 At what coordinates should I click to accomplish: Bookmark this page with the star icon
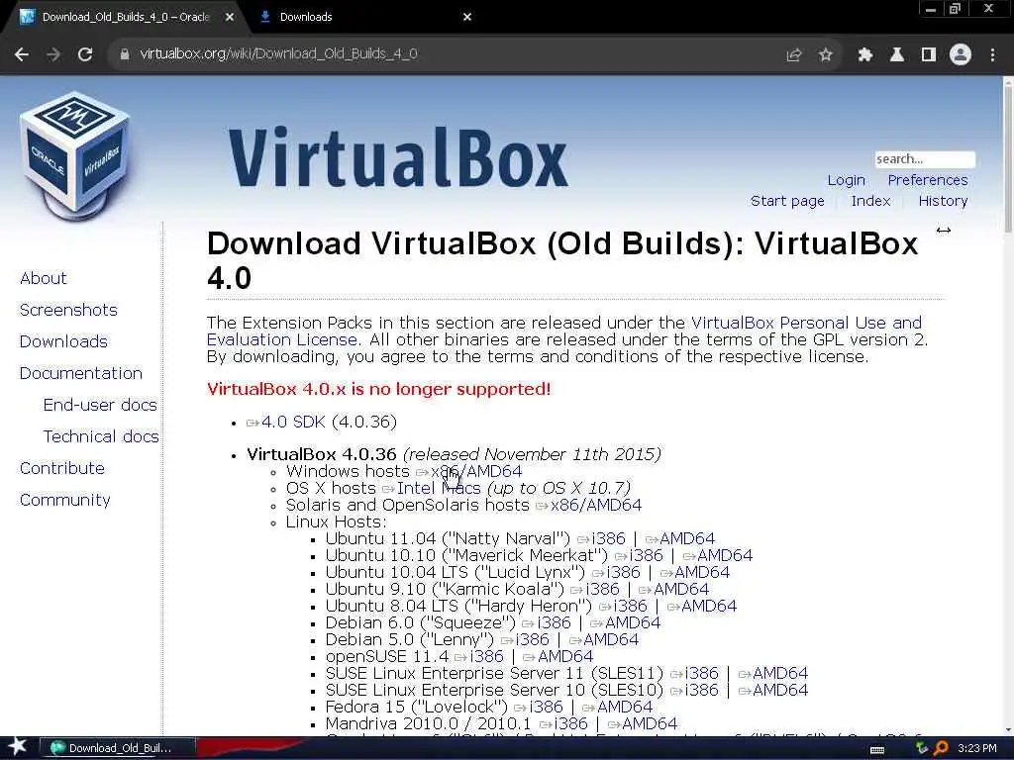coord(825,55)
